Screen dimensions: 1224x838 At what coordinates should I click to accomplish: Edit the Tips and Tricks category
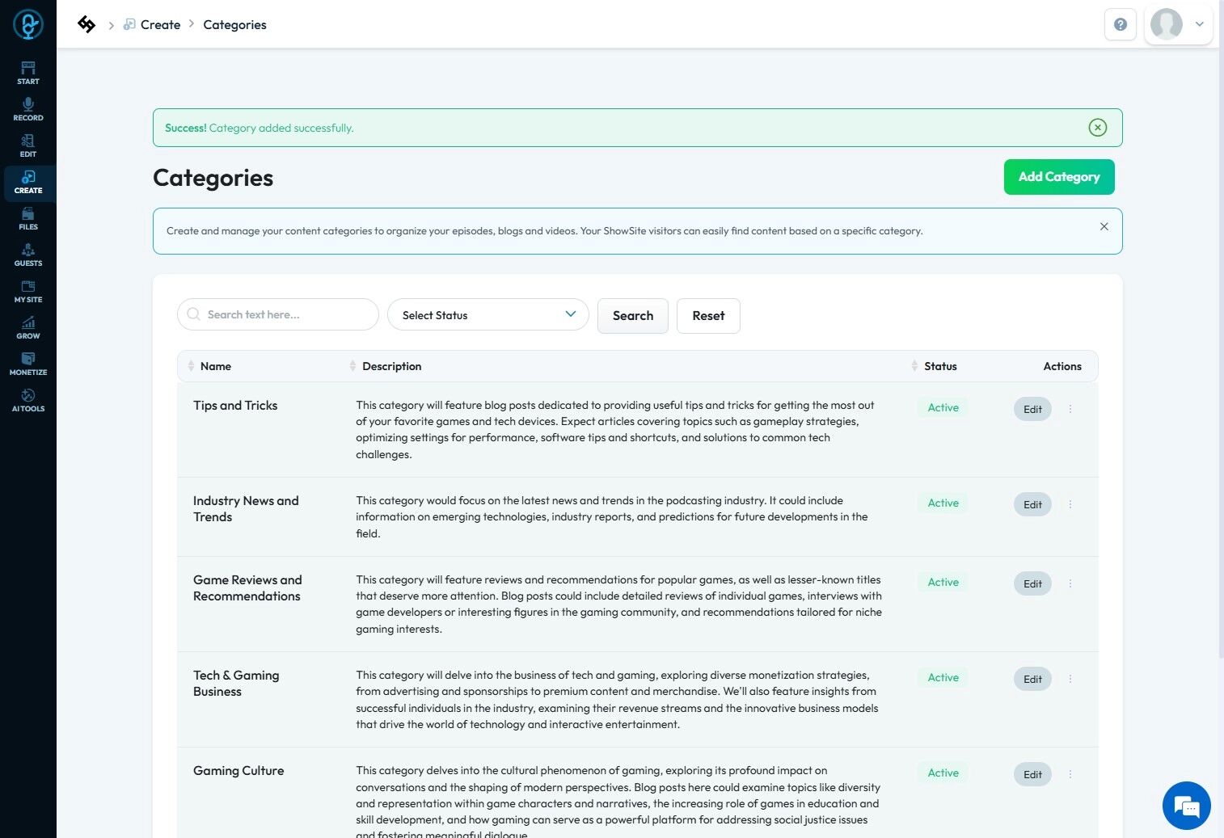click(x=1032, y=409)
